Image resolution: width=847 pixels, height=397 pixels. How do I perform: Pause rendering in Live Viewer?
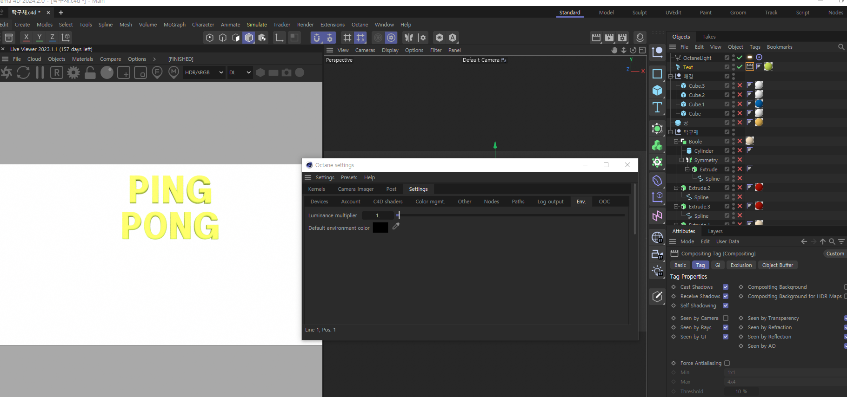pos(40,72)
